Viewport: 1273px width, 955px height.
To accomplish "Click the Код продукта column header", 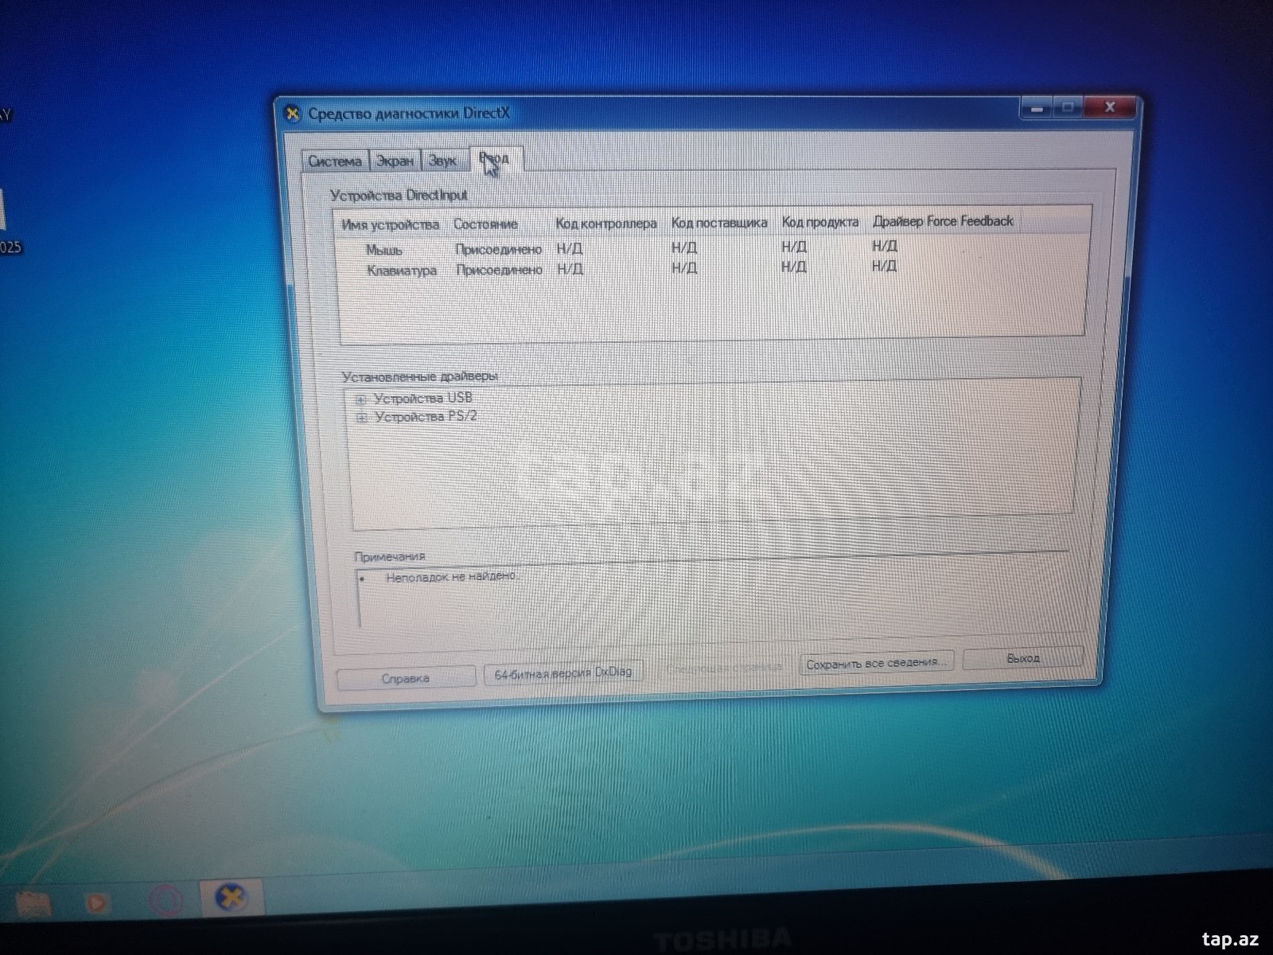I will click(820, 222).
